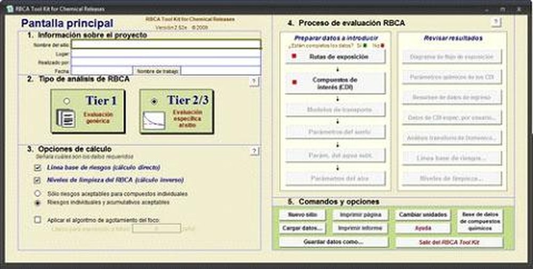Screen dimensions: 533x269
Task: Click Parámetros del aire button
Action: (335, 178)
